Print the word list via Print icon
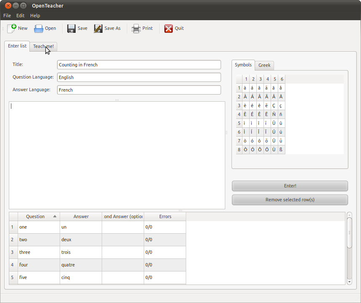Screen dimensions: 361x303 point(136,29)
